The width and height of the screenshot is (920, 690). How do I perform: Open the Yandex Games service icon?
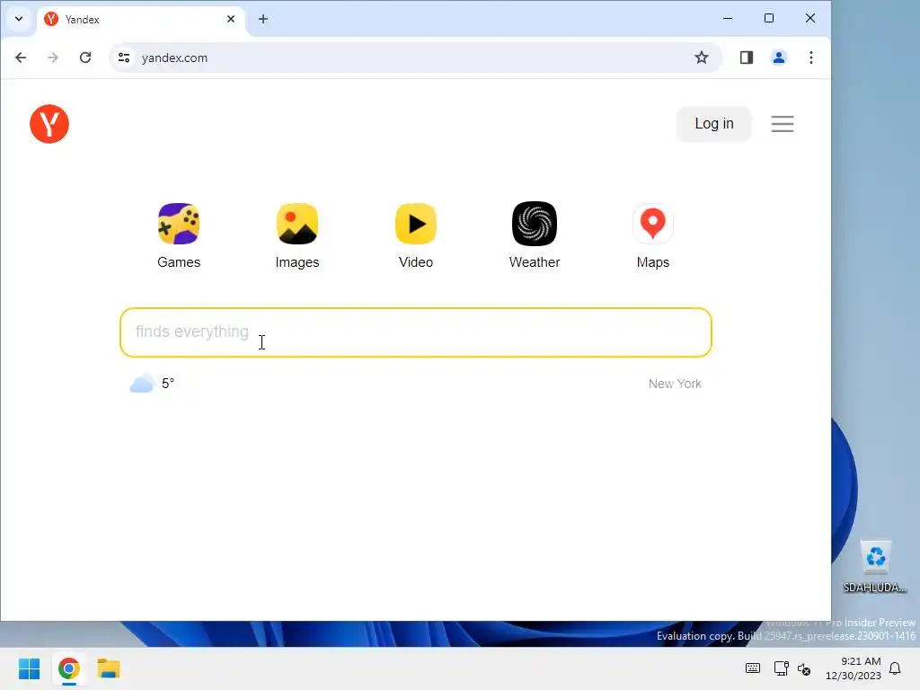click(x=179, y=224)
